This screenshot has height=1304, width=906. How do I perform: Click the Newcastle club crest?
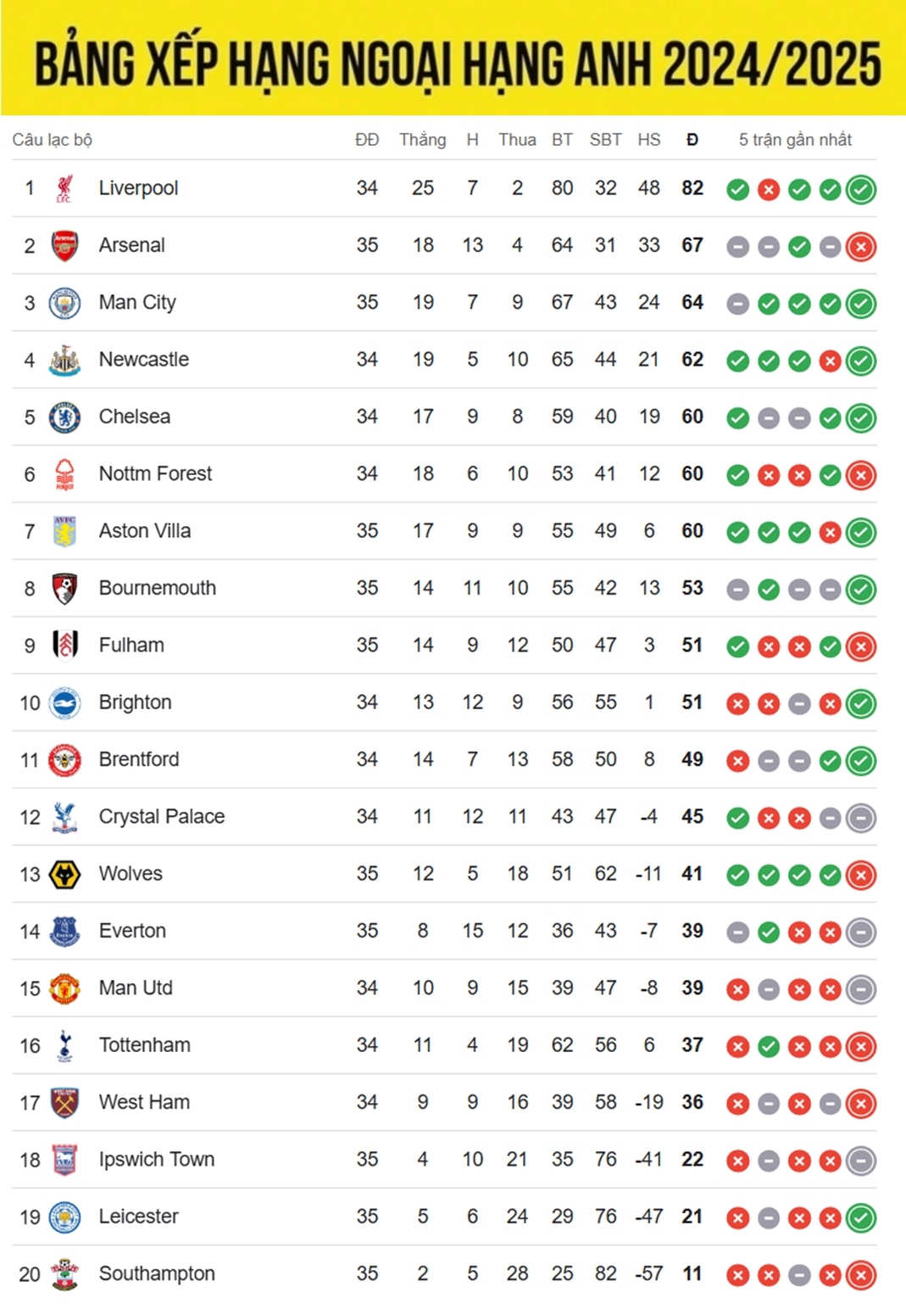tap(64, 361)
